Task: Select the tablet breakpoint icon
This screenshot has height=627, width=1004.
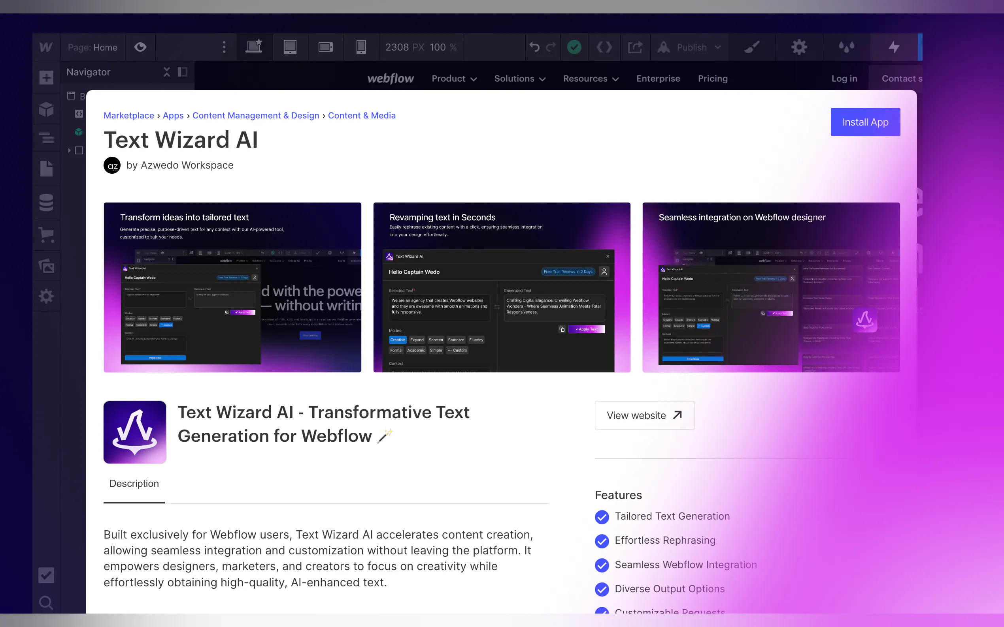Action: pos(290,47)
